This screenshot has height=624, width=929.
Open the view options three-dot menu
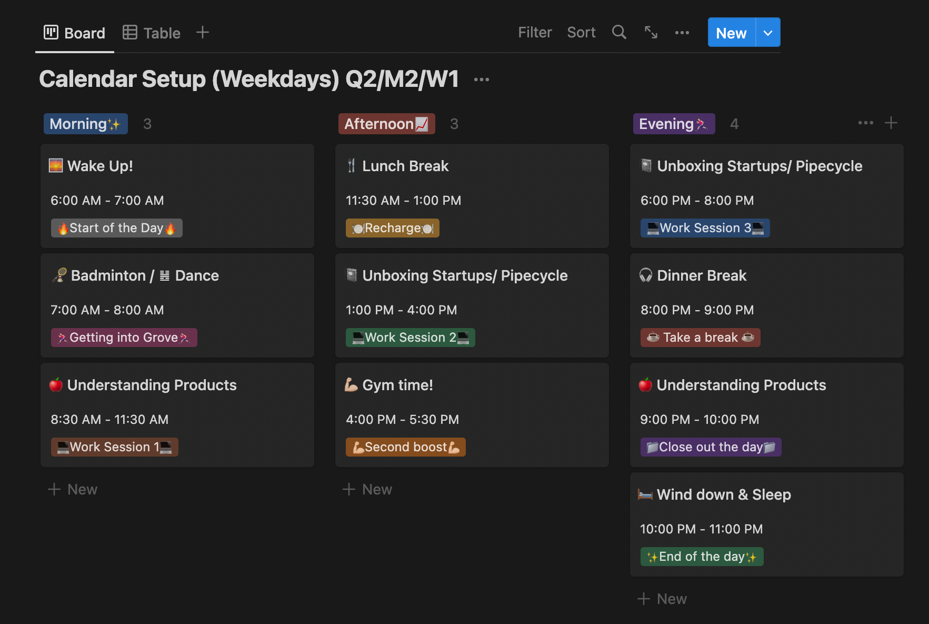tap(682, 33)
